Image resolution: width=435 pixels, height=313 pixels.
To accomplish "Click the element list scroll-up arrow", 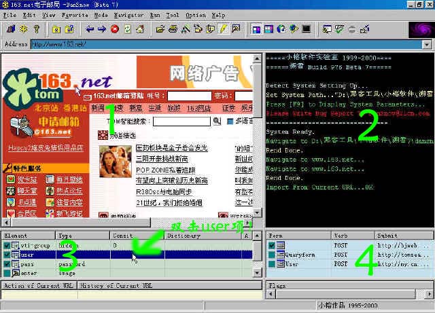I will coord(257,236).
